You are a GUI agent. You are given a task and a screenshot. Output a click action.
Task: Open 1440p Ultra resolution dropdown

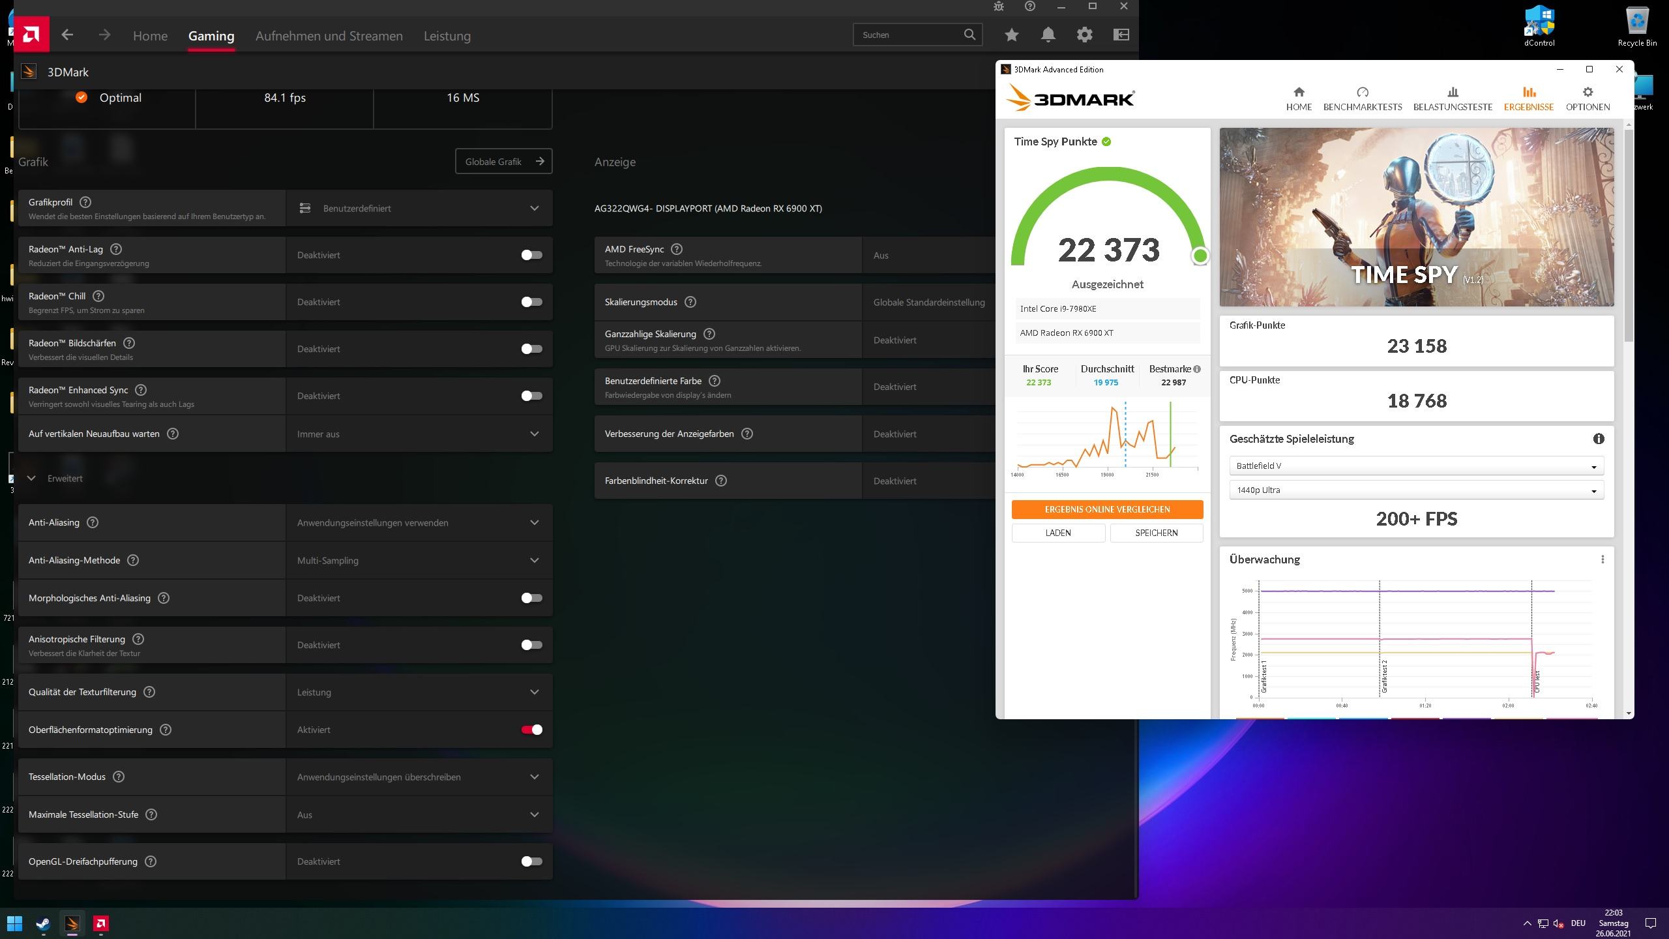[x=1416, y=490]
